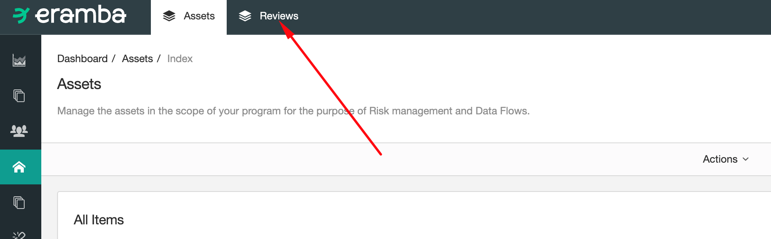
Task: Navigate to Dashboard via the breadcrumb
Action: tap(82, 59)
